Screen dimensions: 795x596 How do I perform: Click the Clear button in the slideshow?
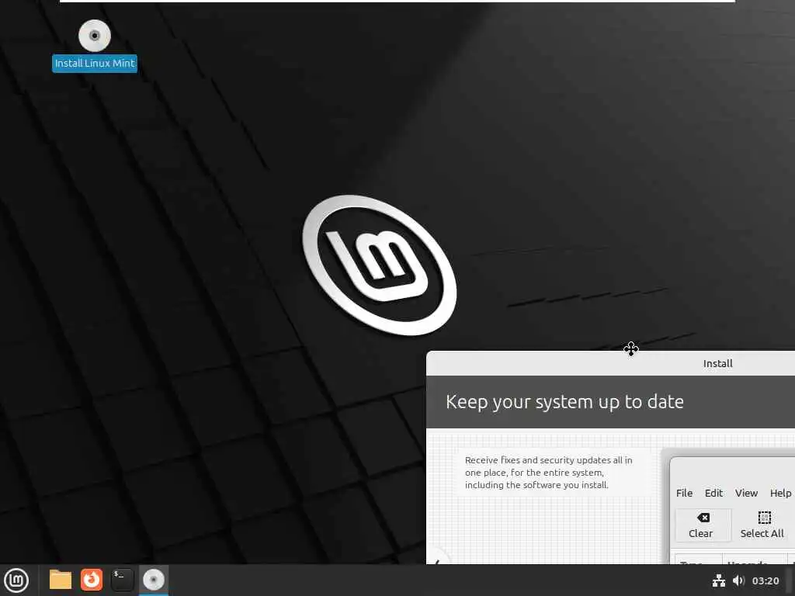(x=703, y=525)
